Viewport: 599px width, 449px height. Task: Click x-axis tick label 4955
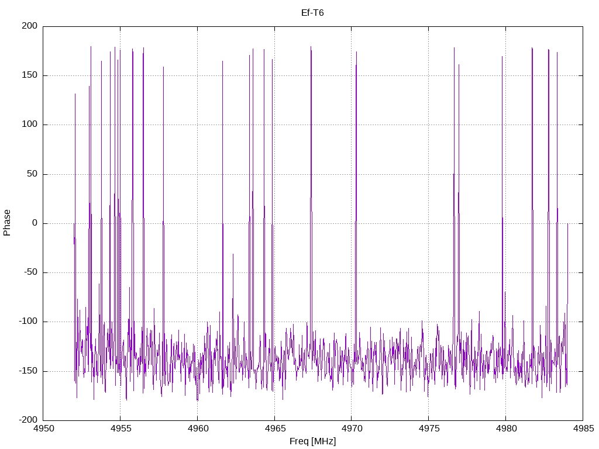click(121, 429)
